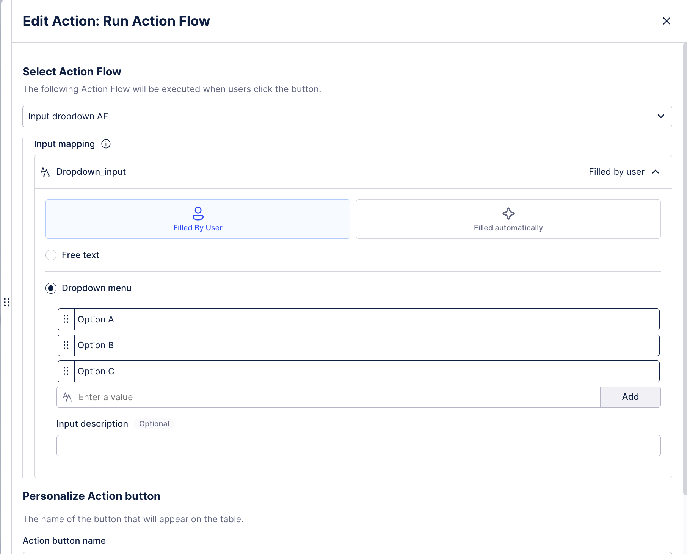Open the Input dropdown AF selector
The image size is (687, 554).
click(x=347, y=116)
